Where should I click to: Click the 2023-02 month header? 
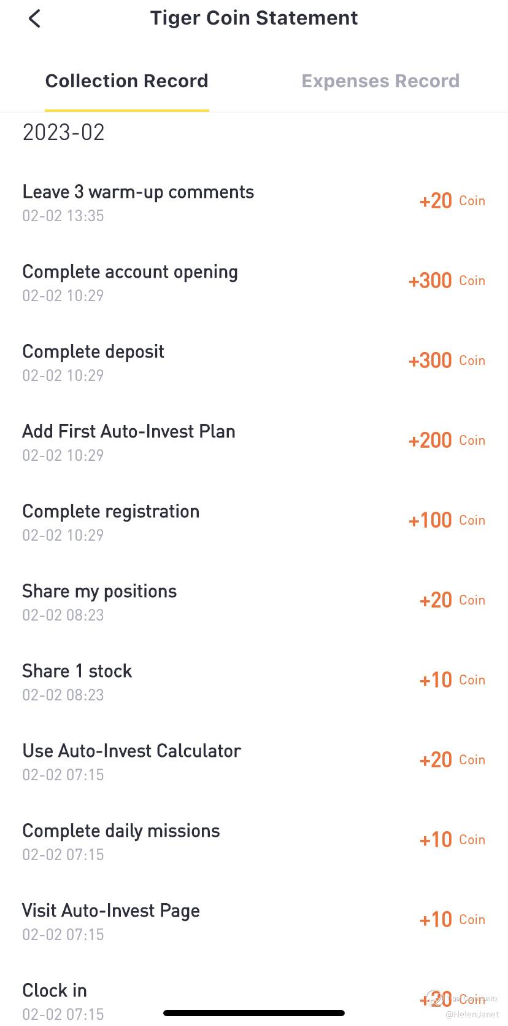[x=64, y=133]
